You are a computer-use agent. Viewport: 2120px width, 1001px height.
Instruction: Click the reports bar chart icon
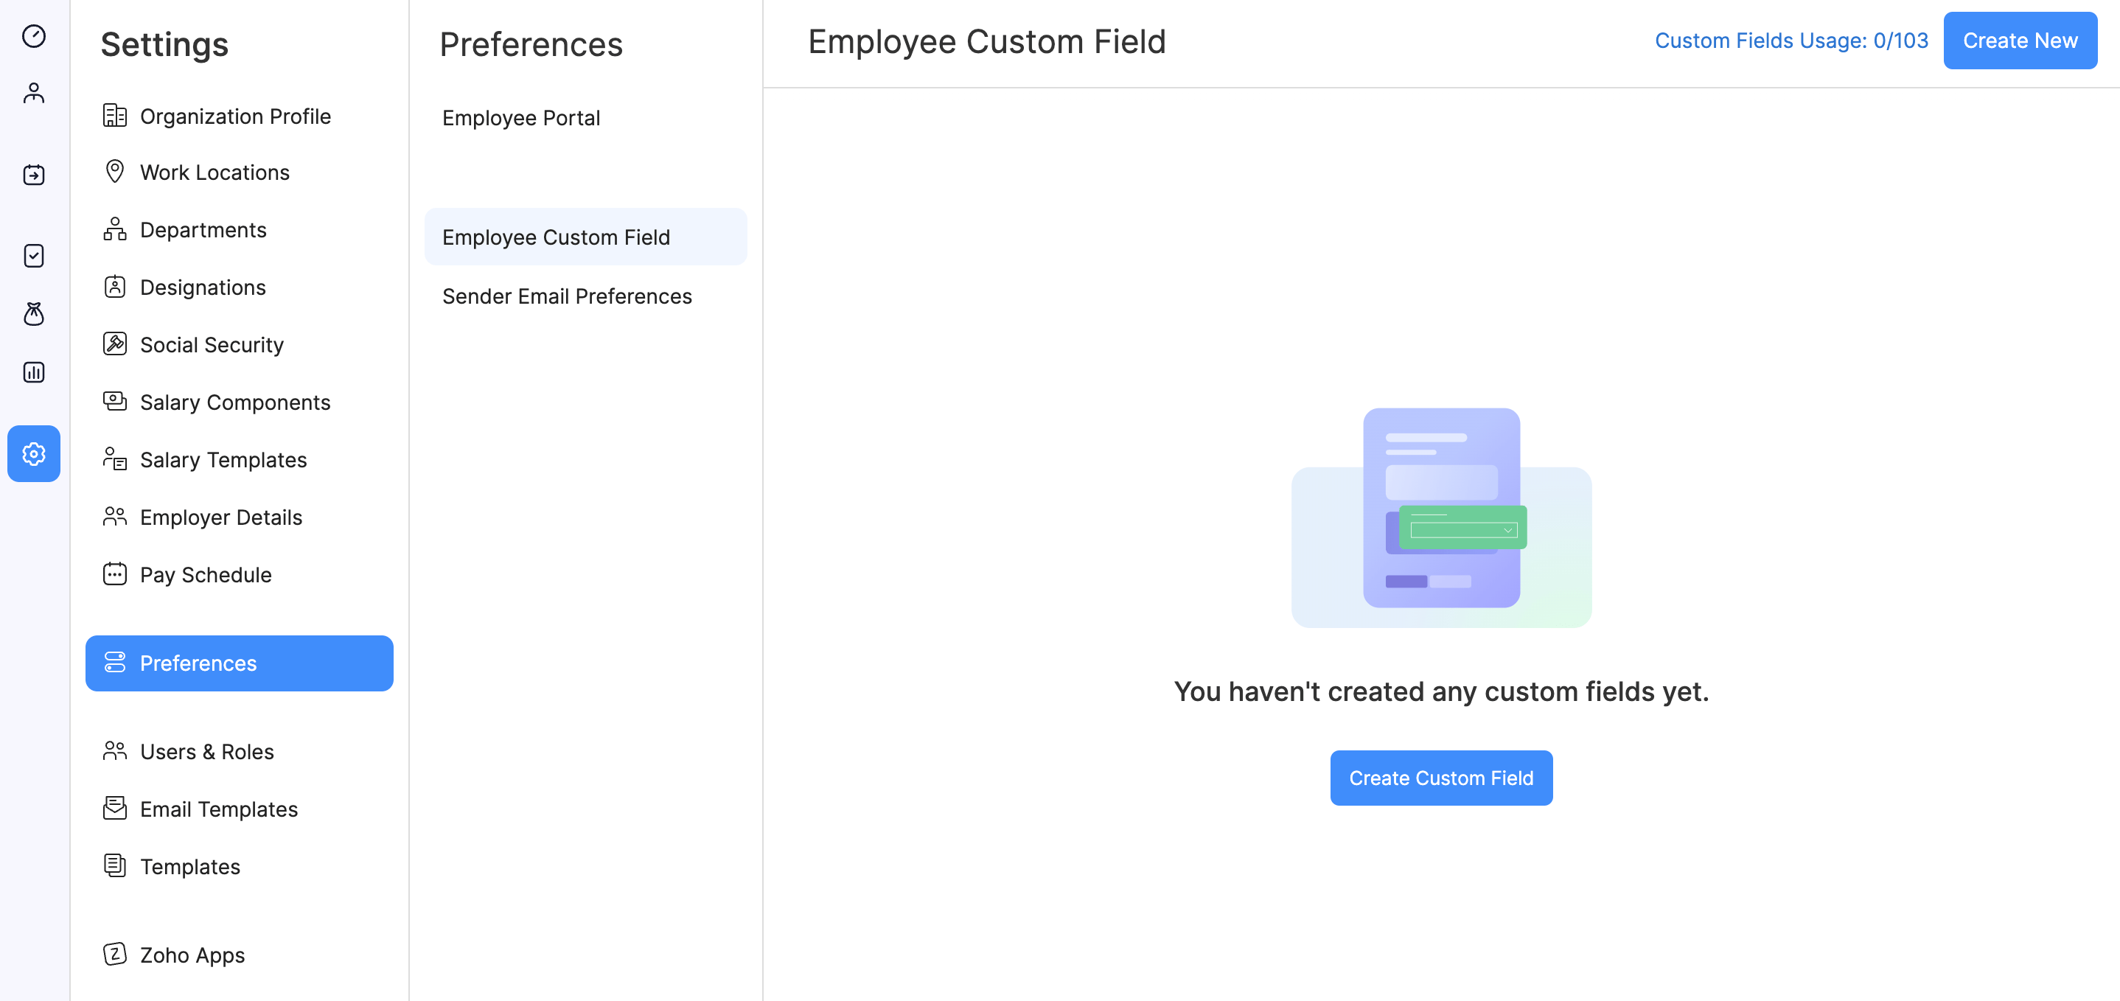point(34,372)
